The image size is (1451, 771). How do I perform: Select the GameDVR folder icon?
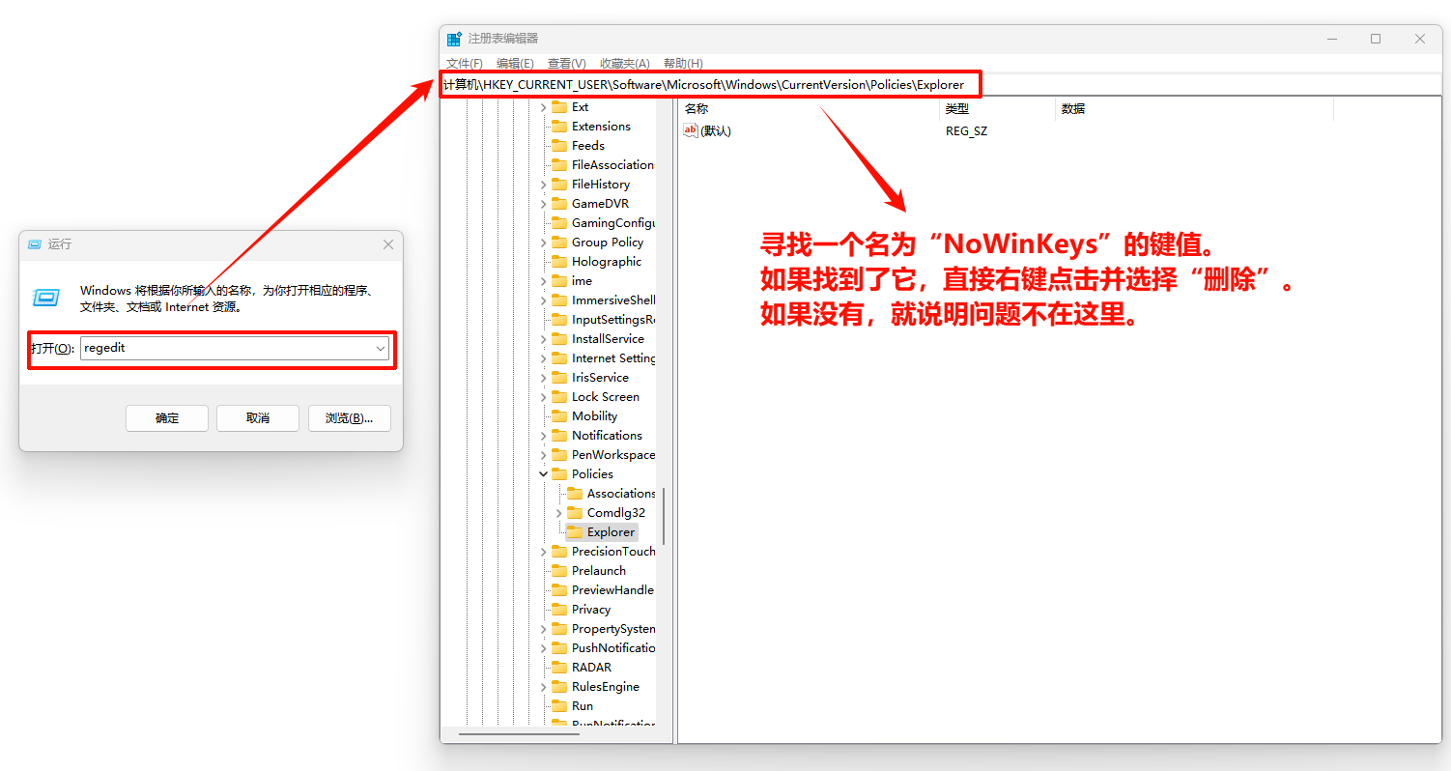coord(561,203)
